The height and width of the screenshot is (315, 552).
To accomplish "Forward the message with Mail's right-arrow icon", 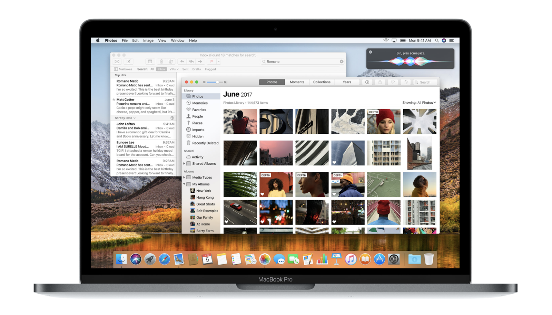I will point(200,61).
